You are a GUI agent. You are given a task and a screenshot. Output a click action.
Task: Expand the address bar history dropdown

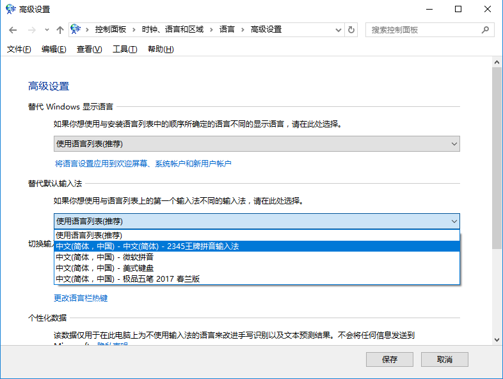coord(339,29)
